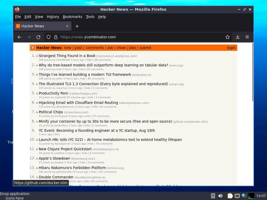Click the page vertical scrollbar thumb
This screenshot has height=200, width=267.
pos(252,72)
